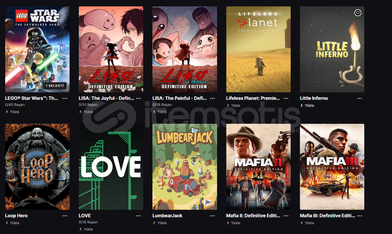This screenshot has height=234, width=392.
Task: Open more options for LumbearJack
Action: [x=212, y=216]
